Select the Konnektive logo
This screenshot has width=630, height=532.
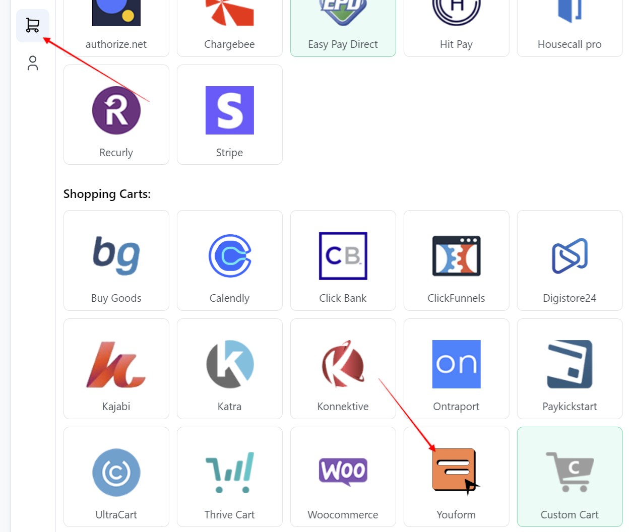[x=343, y=364]
